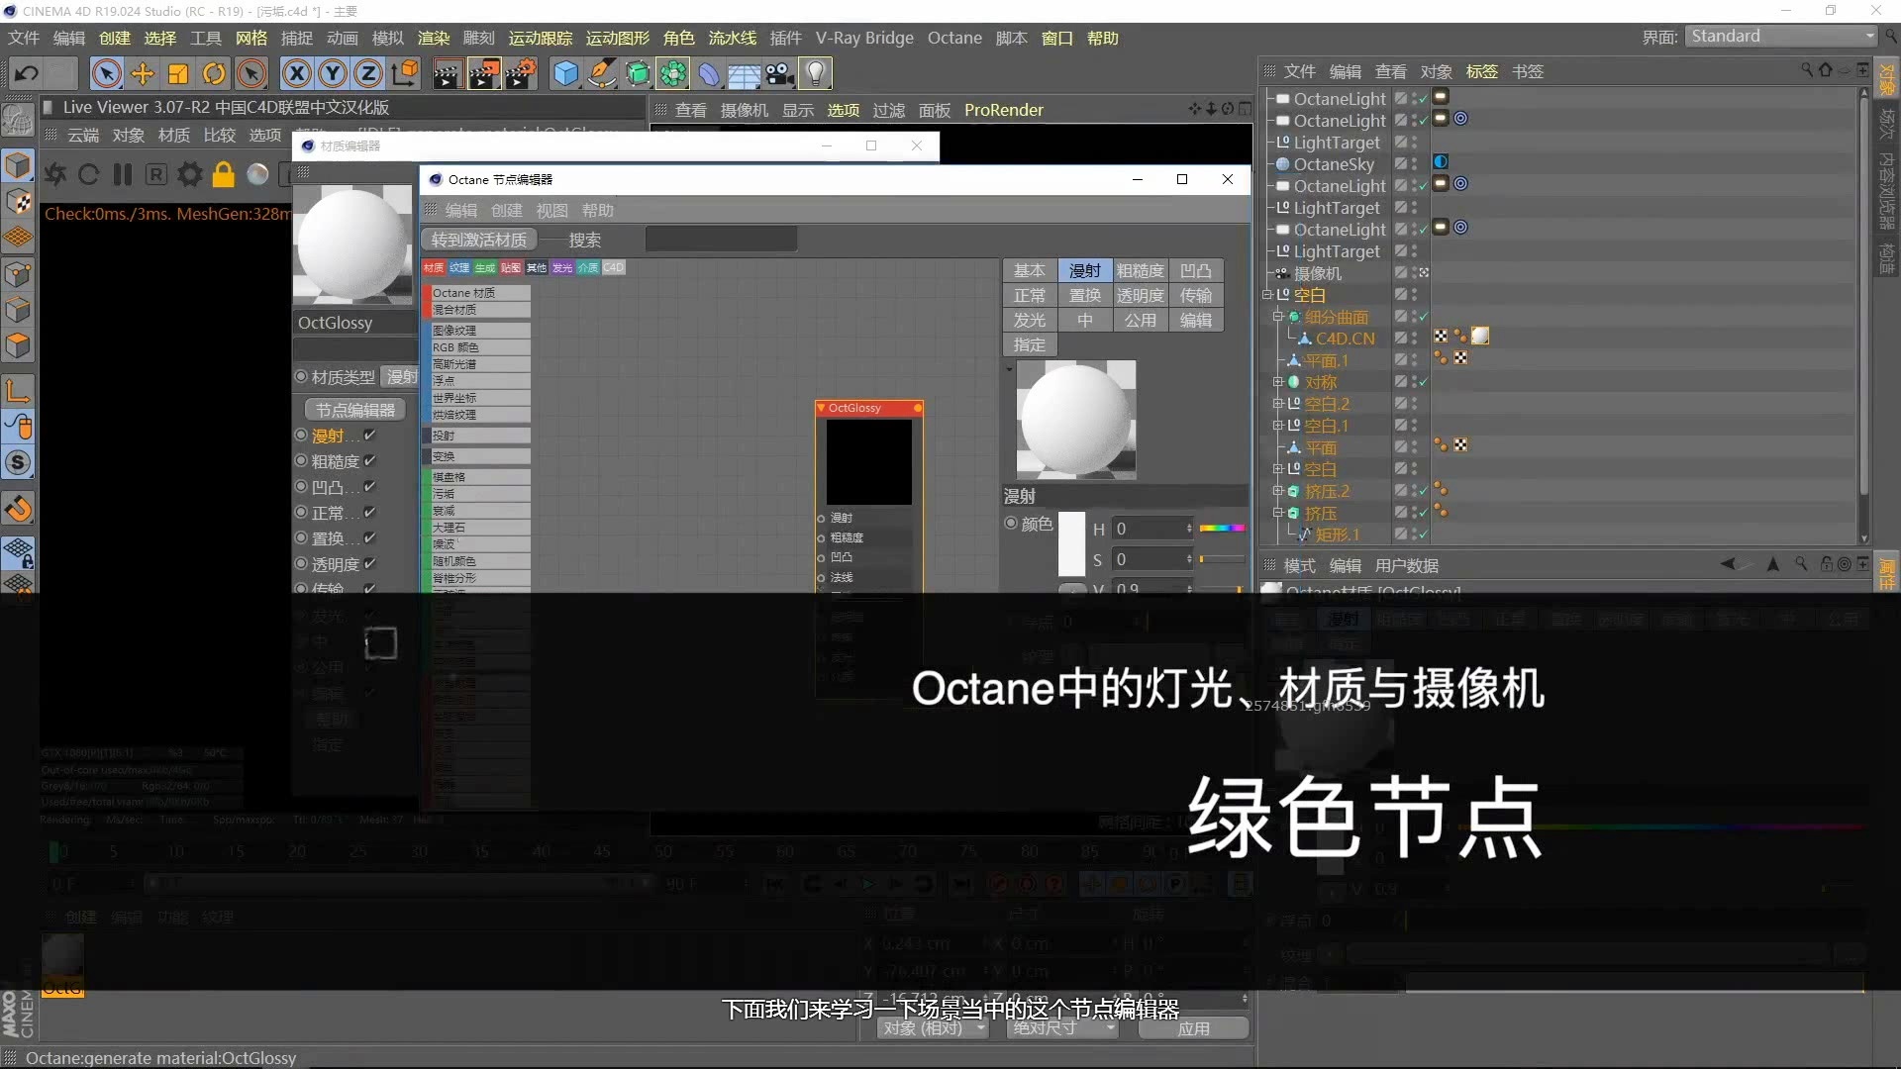Collapse the OctGlossy node triangle

pos(822,408)
